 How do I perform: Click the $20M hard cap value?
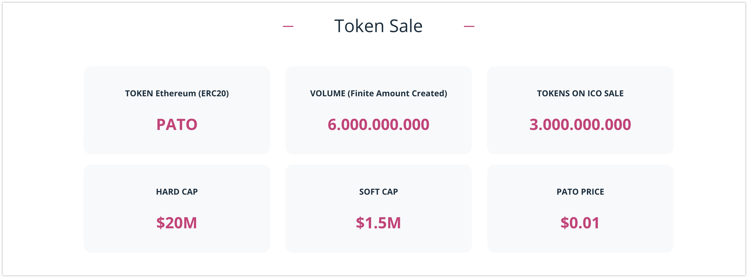coord(177,223)
